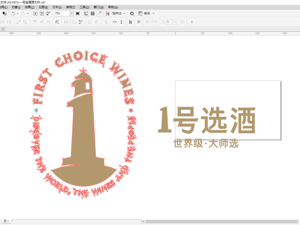
Task: Open the Undo history dropdown arrow
Action: pos(17,13)
